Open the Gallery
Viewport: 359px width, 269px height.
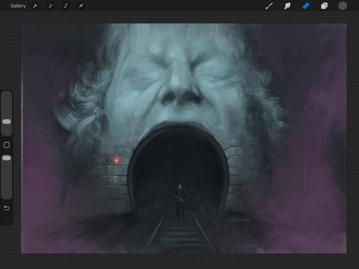18,6
